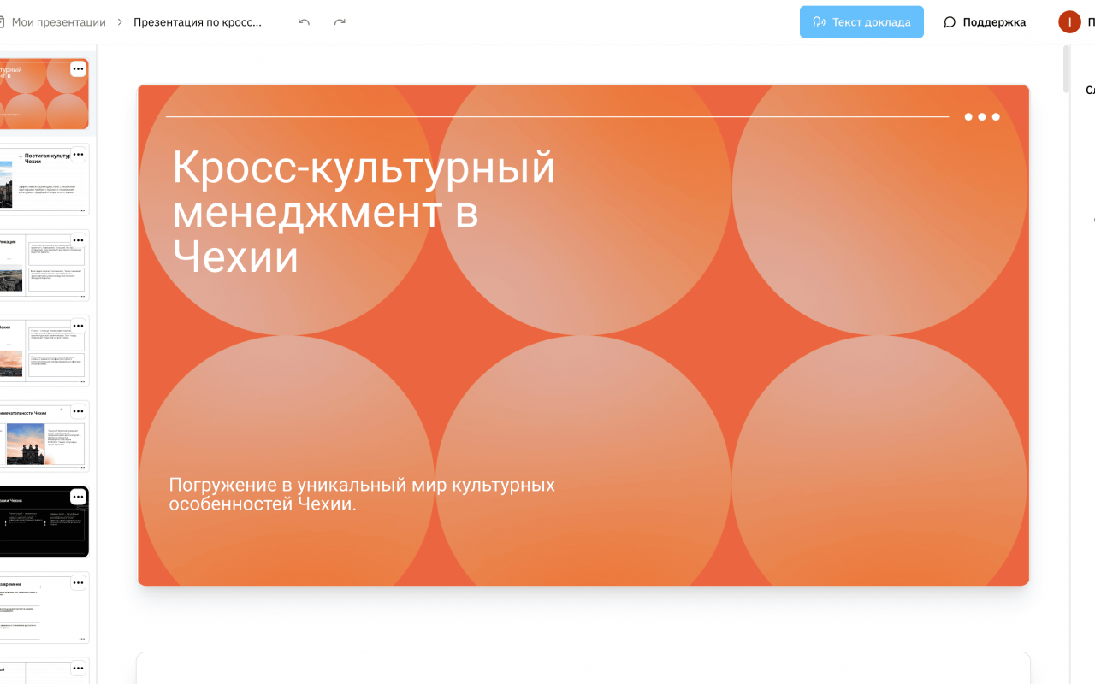Open options menu of the last visible thumbnail
1095x684 pixels.
(78, 669)
